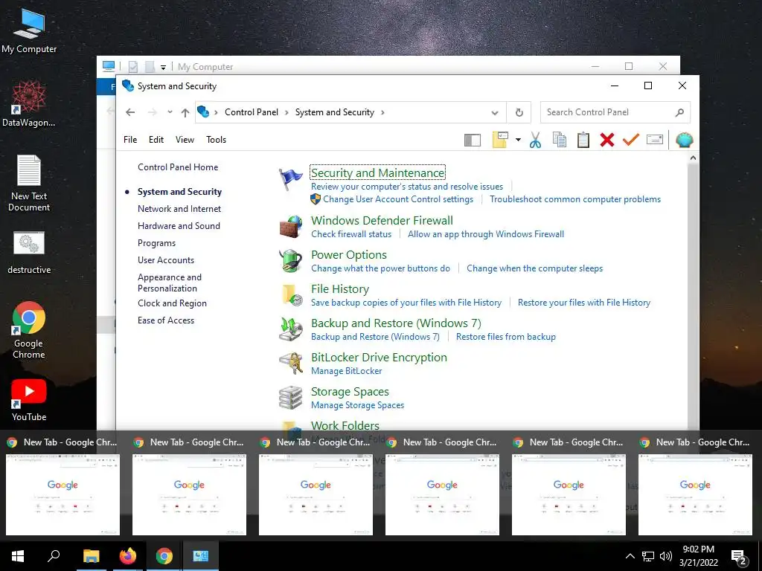Click the red X Delete icon
This screenshot has height=571, width=762.
pos(607,140)
